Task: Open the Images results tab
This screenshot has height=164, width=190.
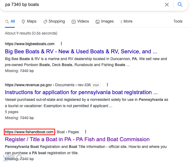Action: point(105,21)
